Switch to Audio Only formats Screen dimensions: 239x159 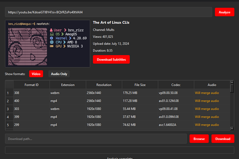pyautogui.click(x=59, y=74)
